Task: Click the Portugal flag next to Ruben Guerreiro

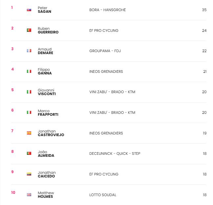Action: point(29,30)
